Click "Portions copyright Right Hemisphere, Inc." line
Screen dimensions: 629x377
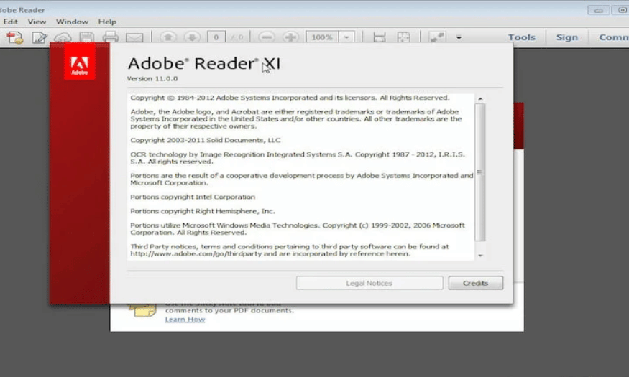point(203,211)
